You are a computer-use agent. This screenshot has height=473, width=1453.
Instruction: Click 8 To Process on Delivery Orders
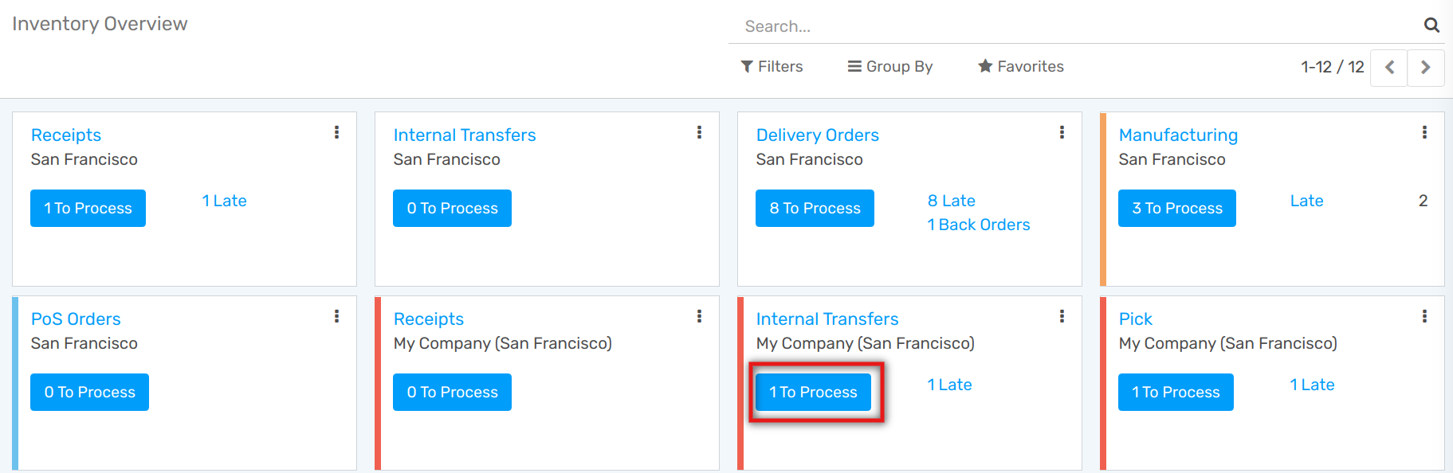(x=815, y=208)
